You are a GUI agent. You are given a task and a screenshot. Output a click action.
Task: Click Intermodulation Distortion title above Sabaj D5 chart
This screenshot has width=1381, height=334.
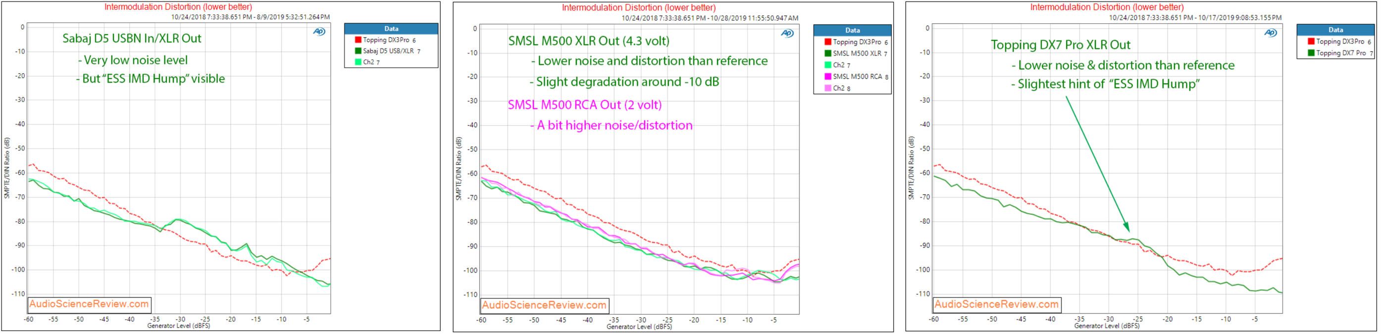pos(178,7)
